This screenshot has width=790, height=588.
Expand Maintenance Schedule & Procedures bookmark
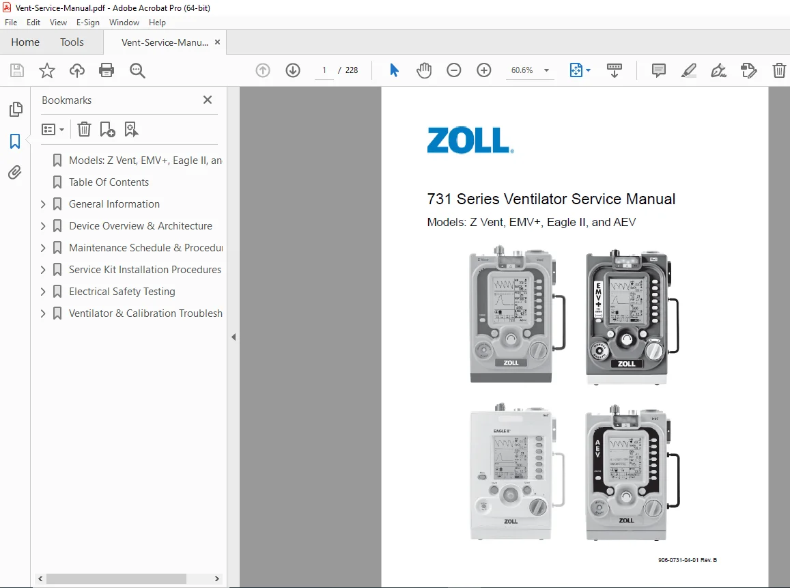coord(43,248)
